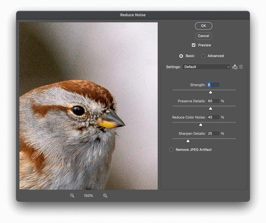Click the Strength value input field
Image resolution: width=266 pixels, height=223 pixels.
point(213,85)
